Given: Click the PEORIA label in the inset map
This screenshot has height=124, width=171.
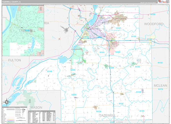Looking at the screenshot, I should 5,18.
